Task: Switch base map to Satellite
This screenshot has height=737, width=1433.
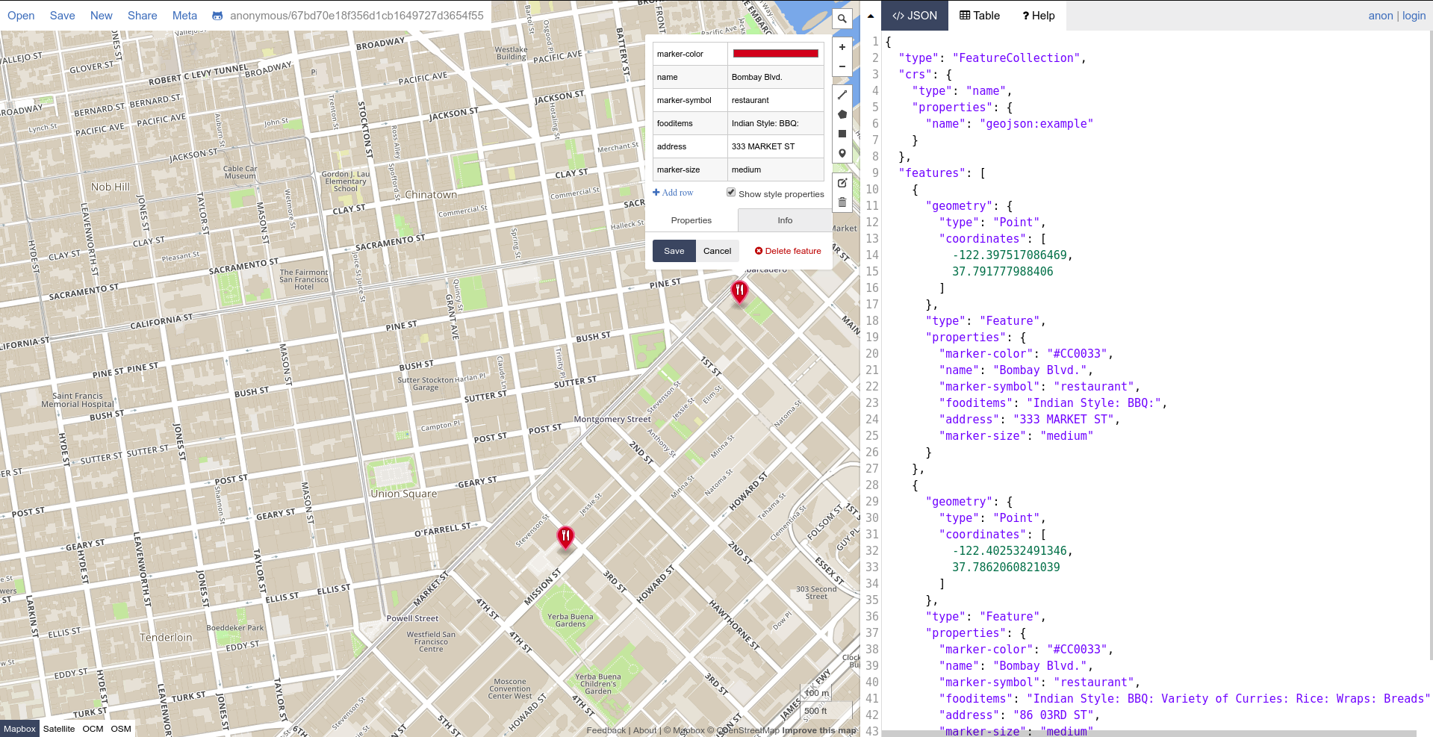Action: coord(59,729)
